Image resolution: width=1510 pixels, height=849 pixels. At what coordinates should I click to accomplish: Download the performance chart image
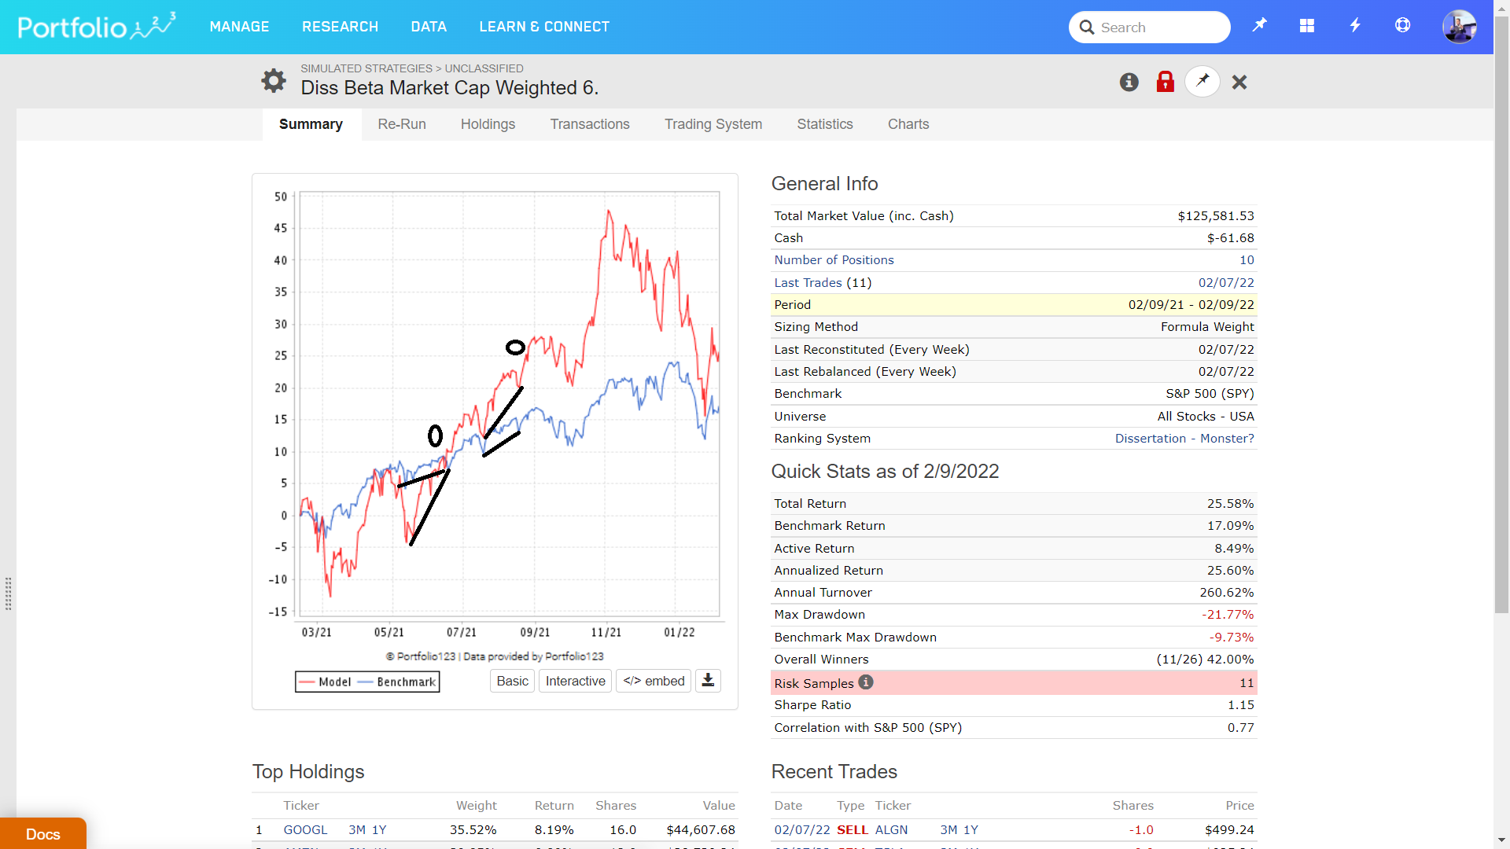click(x=708, y=681)
